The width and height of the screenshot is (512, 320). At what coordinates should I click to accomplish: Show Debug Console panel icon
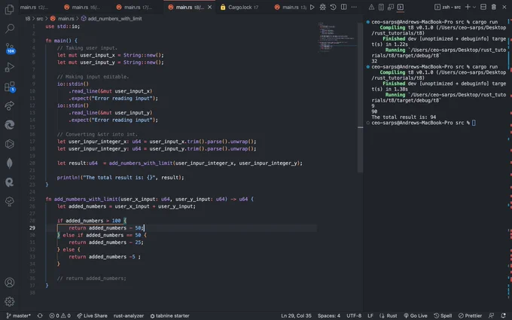point(391,7)
